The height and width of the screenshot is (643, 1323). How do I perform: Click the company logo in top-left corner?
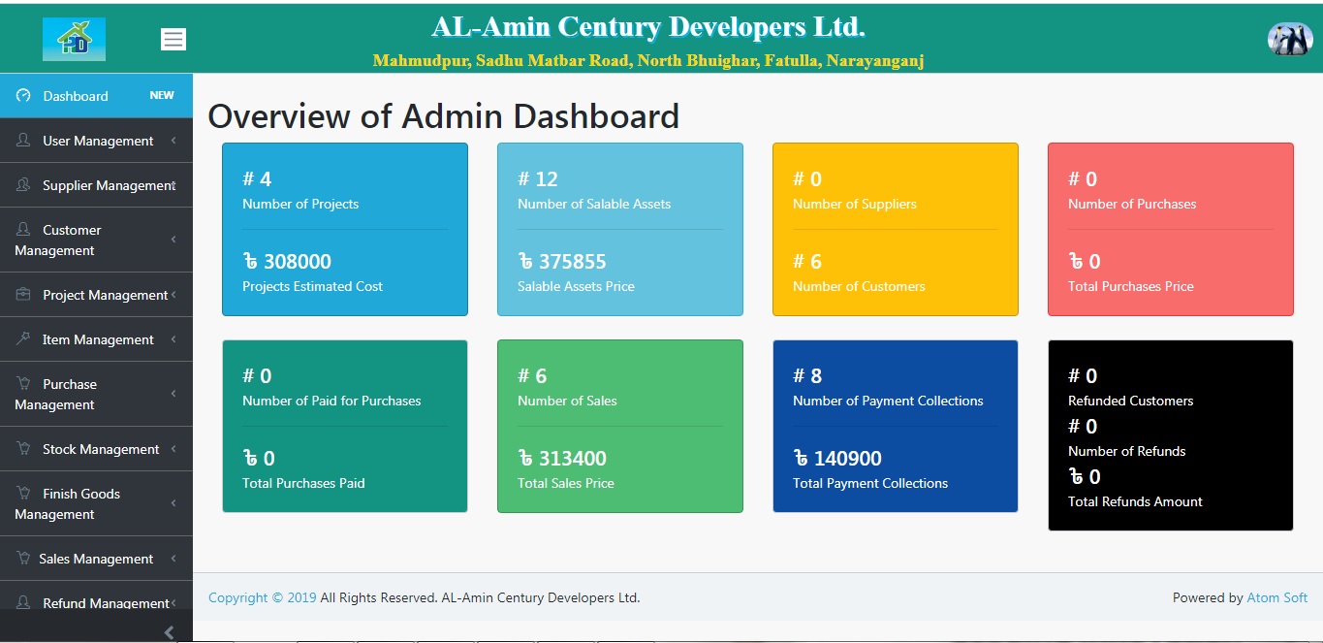[x=74, y=40]
